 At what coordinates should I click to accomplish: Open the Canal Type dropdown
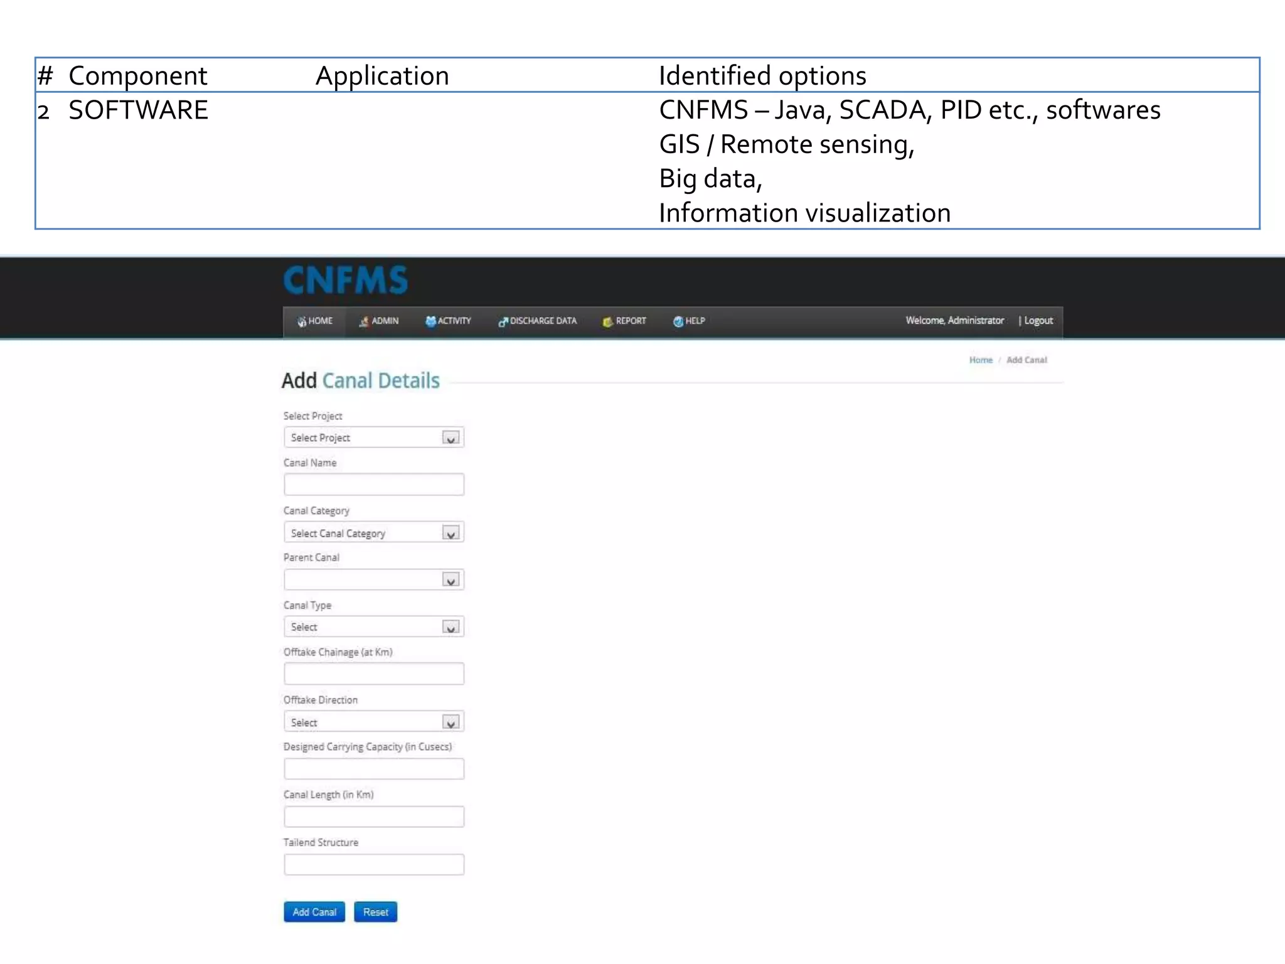pyautogui.click(x=374, y=627)
